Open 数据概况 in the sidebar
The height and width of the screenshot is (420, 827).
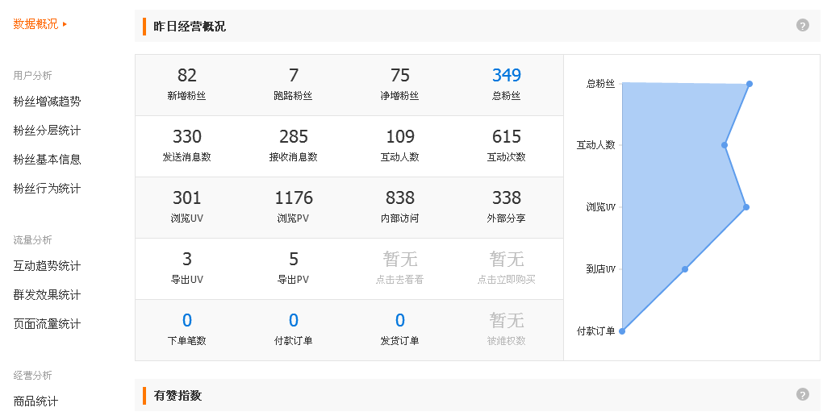click(x=36, y=24)
